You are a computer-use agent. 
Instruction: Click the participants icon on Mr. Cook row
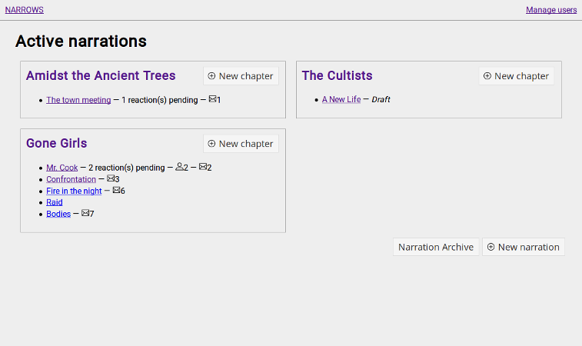[179, 167]
